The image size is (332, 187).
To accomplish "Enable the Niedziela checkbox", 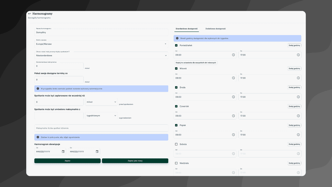I will click(x=176, y=163).
